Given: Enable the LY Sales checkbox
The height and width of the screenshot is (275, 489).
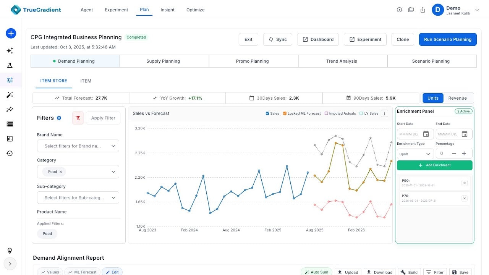Looking at the screenshot, I should pos(361,113).
